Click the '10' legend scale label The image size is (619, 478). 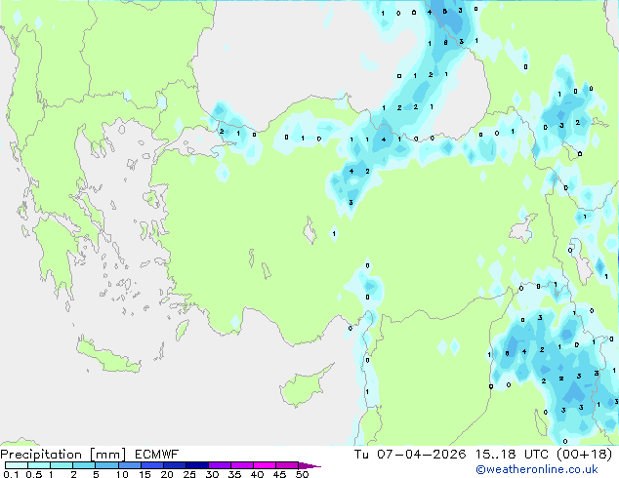point(122,474)
